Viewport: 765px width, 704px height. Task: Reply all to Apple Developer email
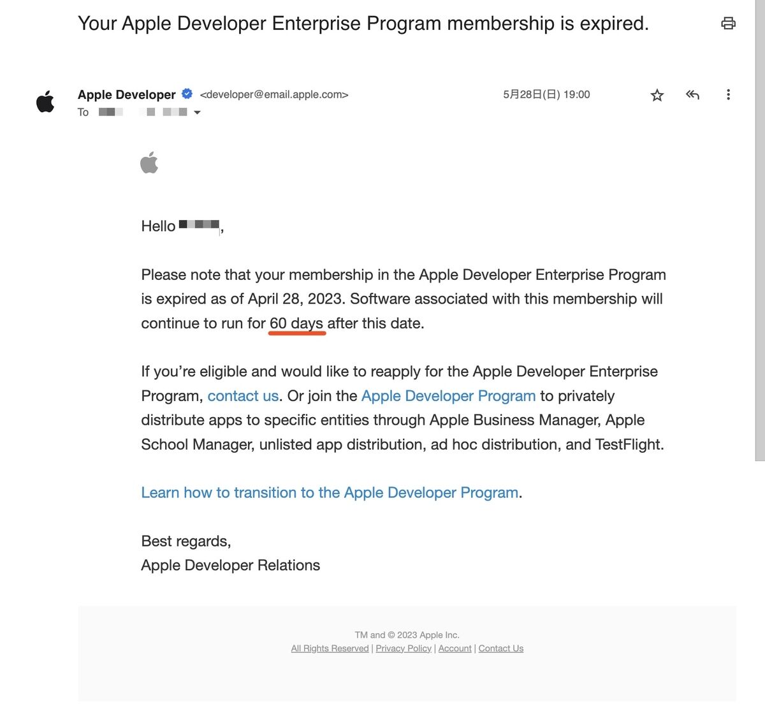[692, 95]
